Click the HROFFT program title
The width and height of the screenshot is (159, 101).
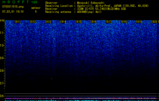pos(16,2)
